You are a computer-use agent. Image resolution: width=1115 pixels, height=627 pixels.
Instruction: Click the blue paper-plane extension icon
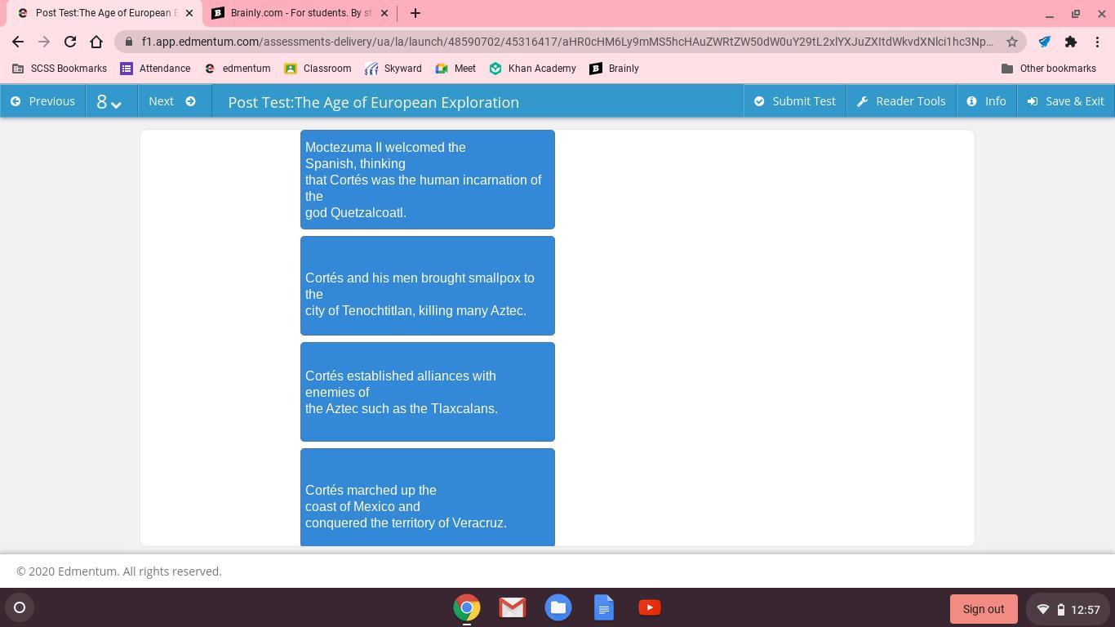[x=1045, y=42]
